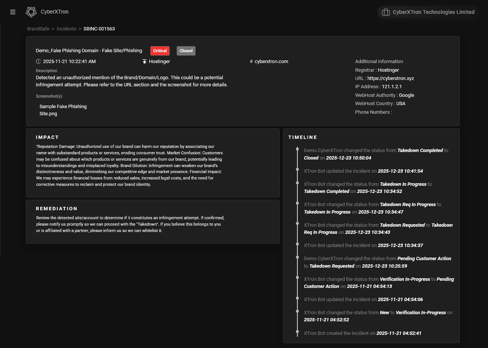Select the SBINC-001563 breadcrumb item
Screen dimensions: 488x348
99,29
